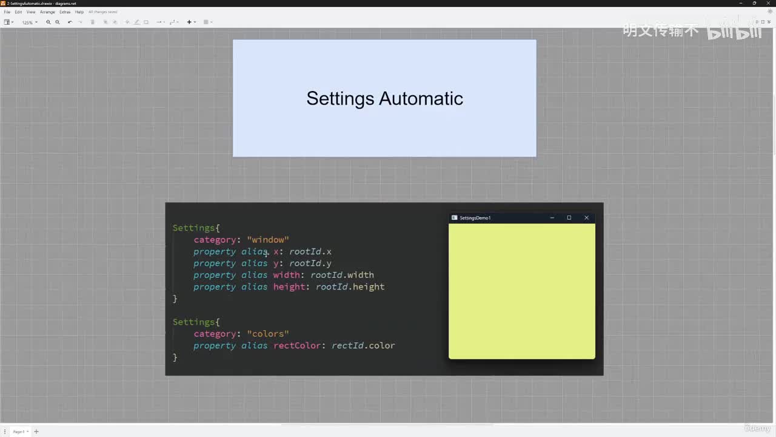Zoom in with the magnifier plus icon
Viewport: 776px width, 437px height.
point(48,22)
